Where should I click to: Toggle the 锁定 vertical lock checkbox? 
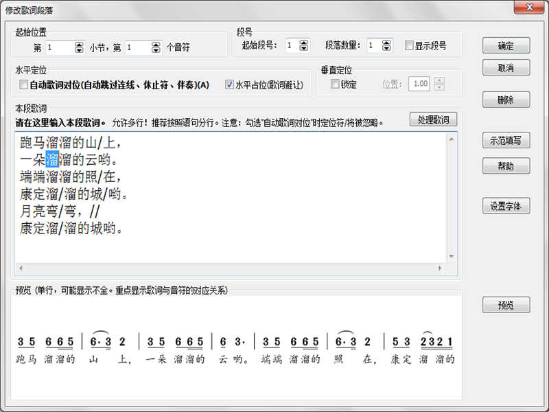click(335, 84)
